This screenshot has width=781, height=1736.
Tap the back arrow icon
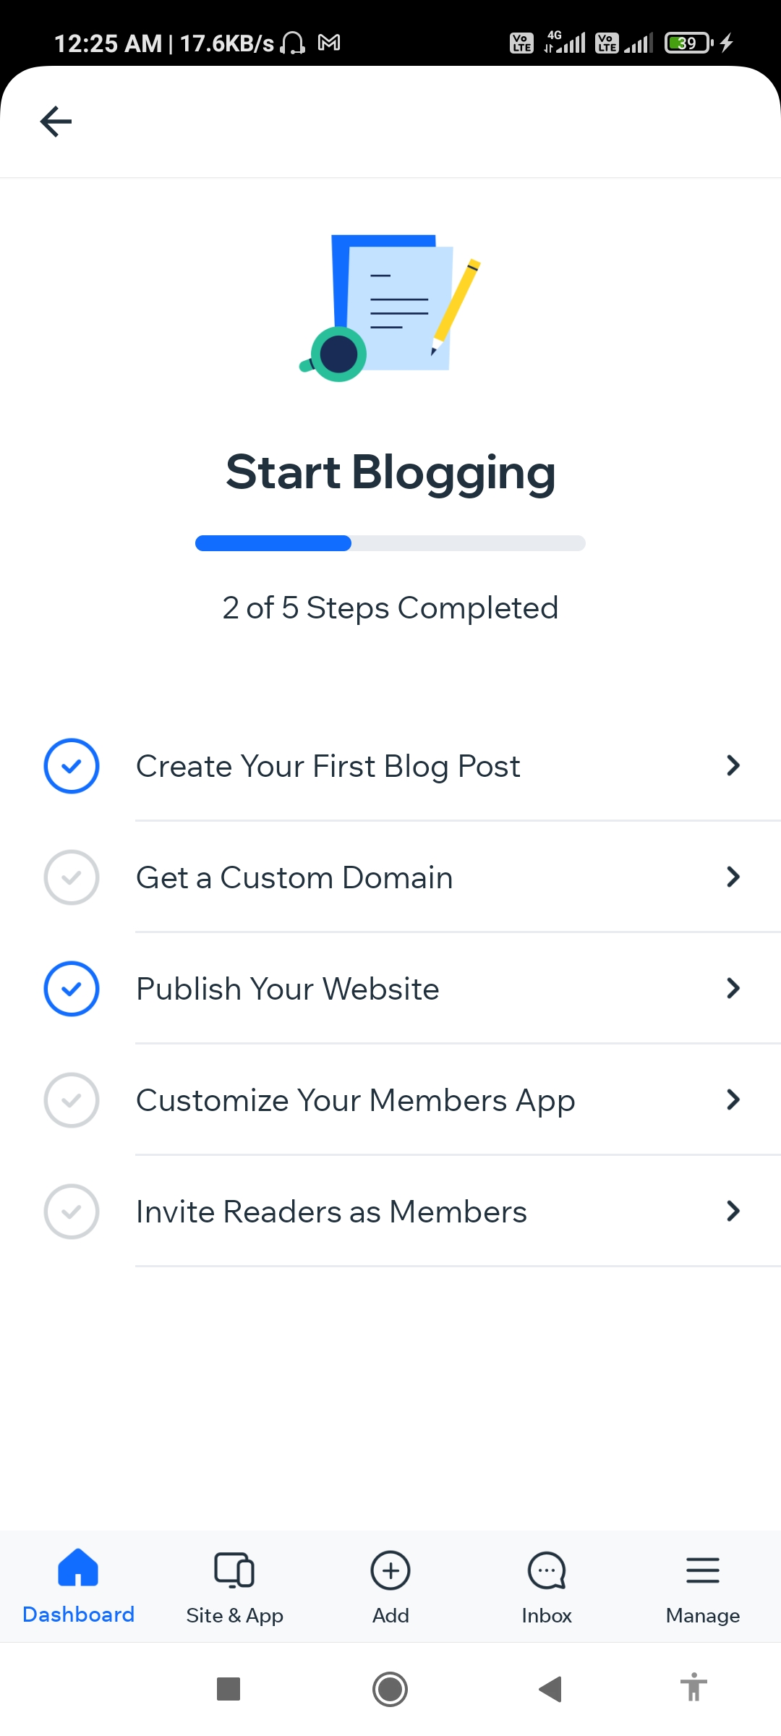coord(56,122)
